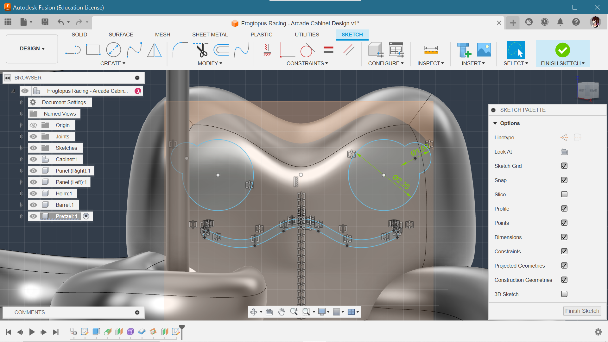The height and width of the screenshot is (342, 608).
Task: Select the Trim scissors tool
Action: pos(201,50)
